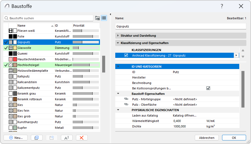Click the link icon beside Putz - Oberfläche
This screenshot has height=144, width=251.
126,105
